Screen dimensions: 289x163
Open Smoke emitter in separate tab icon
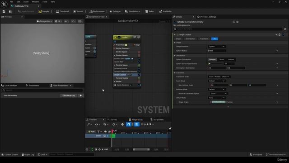[x=135, y=37]
